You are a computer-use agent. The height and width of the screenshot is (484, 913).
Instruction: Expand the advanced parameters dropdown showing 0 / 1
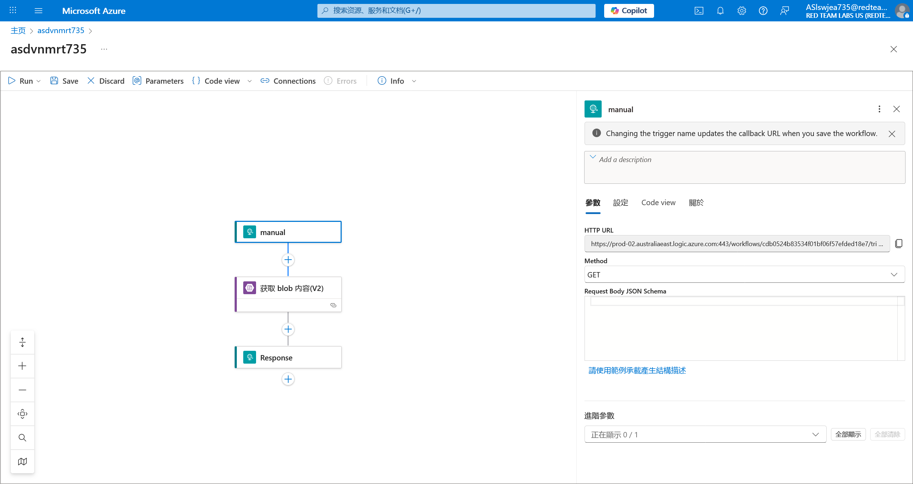click(x=705, y=434)
